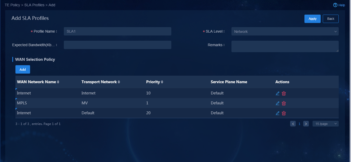Focus the Profile Name field
Screen dimensions: 351x162
click(117, 31)
